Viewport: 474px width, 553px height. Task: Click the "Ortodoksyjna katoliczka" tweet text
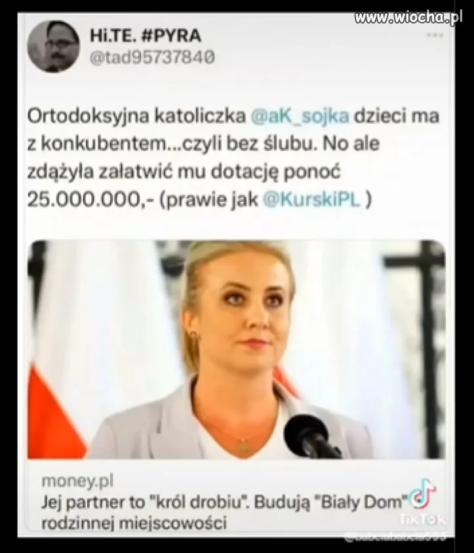click(x=136, y=117)
